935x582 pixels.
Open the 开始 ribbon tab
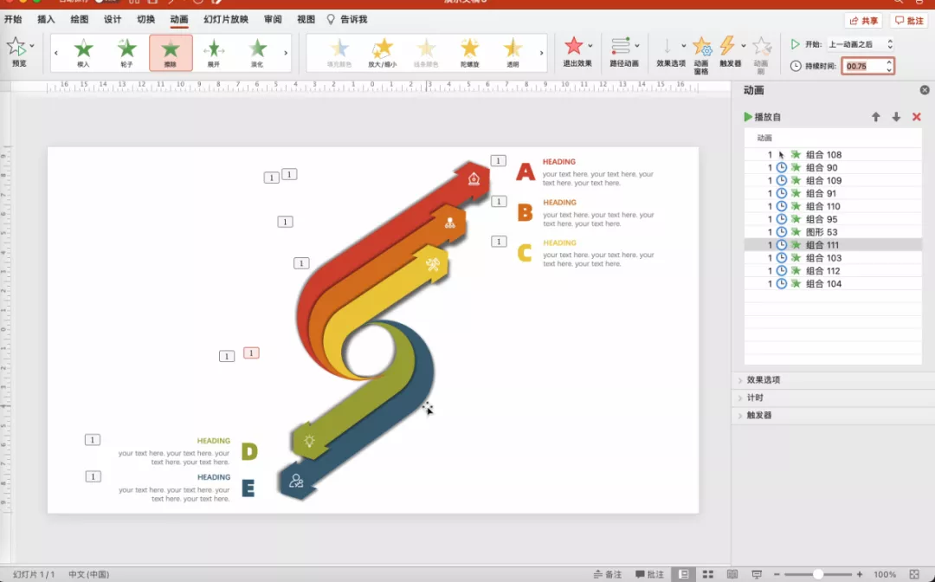pos(13,19)
